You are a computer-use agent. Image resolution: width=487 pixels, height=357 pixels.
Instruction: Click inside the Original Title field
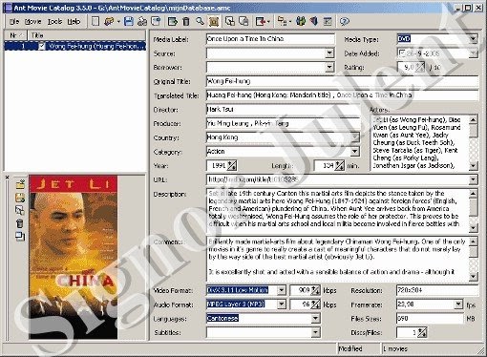coord(342,81)
